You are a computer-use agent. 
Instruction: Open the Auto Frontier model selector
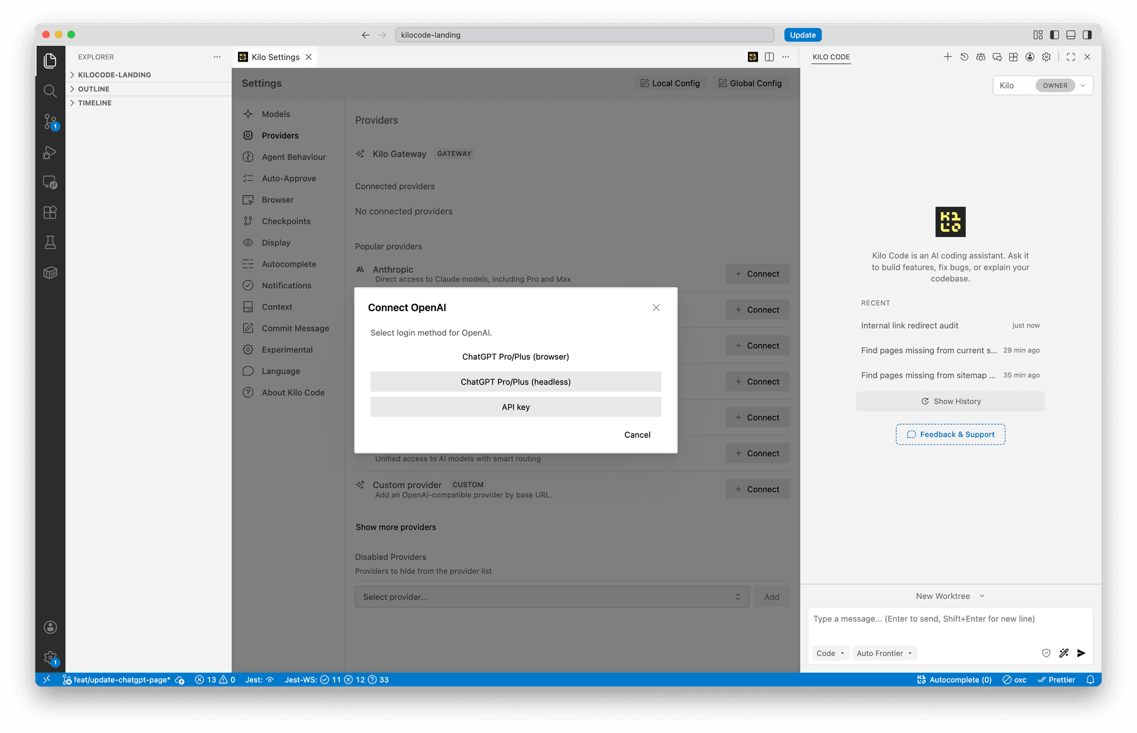884,653
